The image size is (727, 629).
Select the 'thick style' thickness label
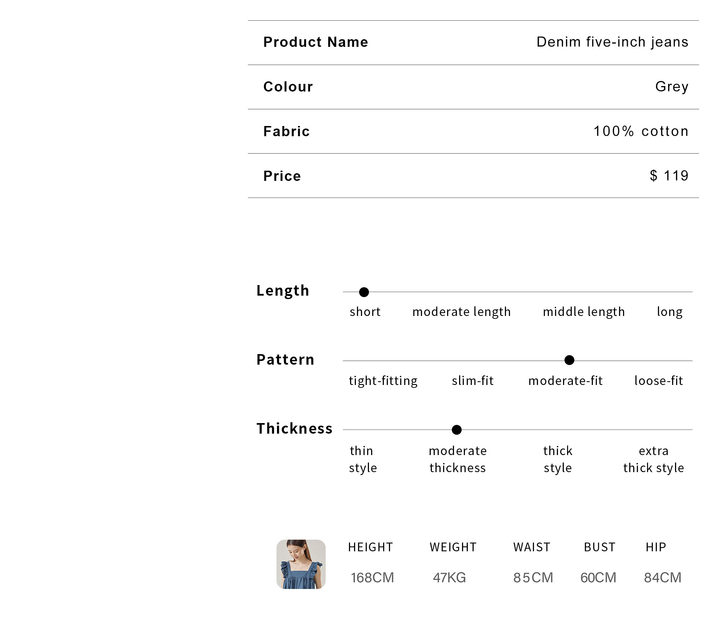coord(558,459)
